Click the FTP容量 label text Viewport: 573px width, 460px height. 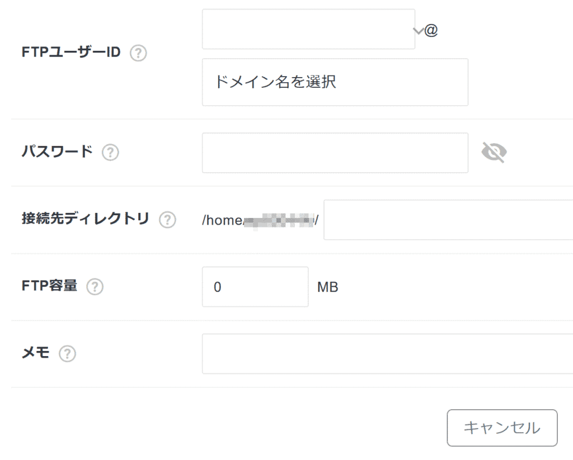click(49, 286)
